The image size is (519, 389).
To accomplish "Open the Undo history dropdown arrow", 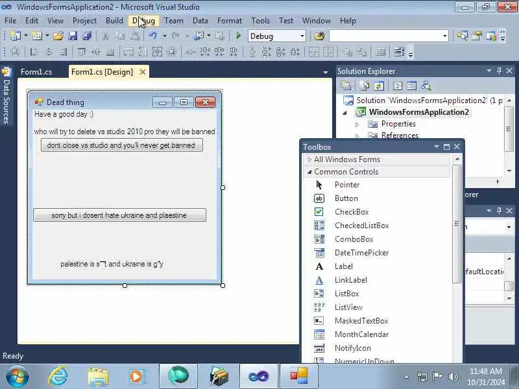I will (164, 36).
